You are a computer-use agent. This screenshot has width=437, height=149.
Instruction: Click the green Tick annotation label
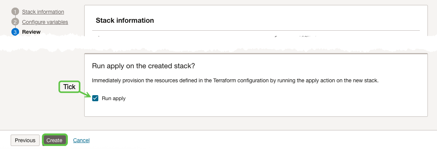pyautogui.click(x=69, y=87)
